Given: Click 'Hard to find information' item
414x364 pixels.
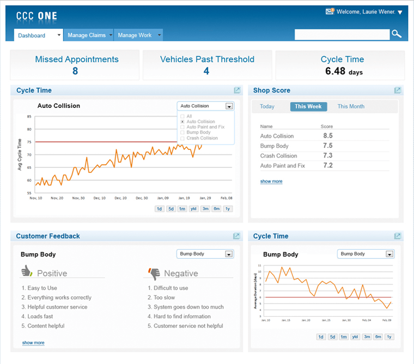Looking at the screenshot, I should tap(179, 317).
